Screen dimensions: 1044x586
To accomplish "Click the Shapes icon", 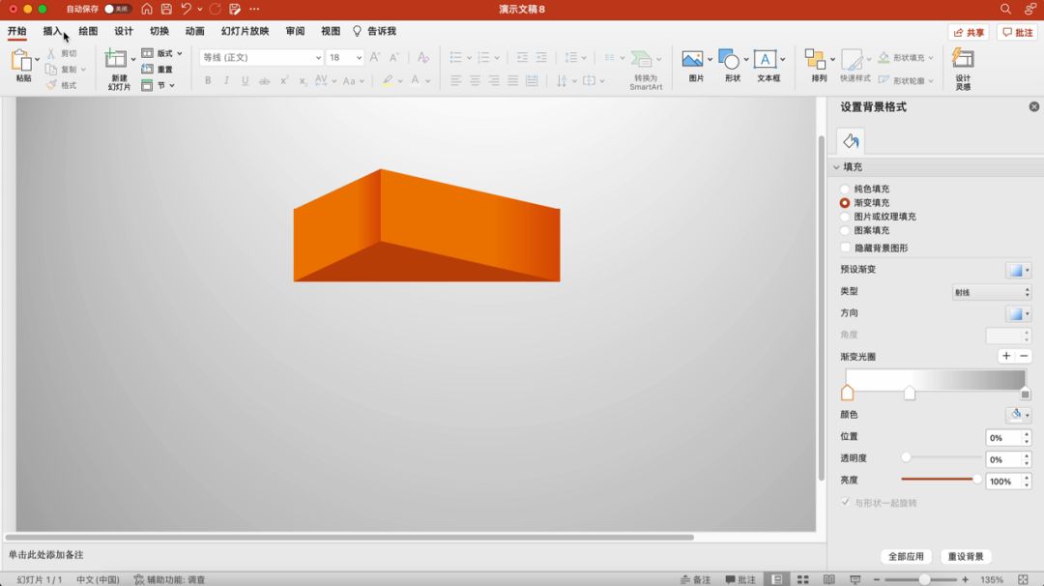I will [729, 59].
